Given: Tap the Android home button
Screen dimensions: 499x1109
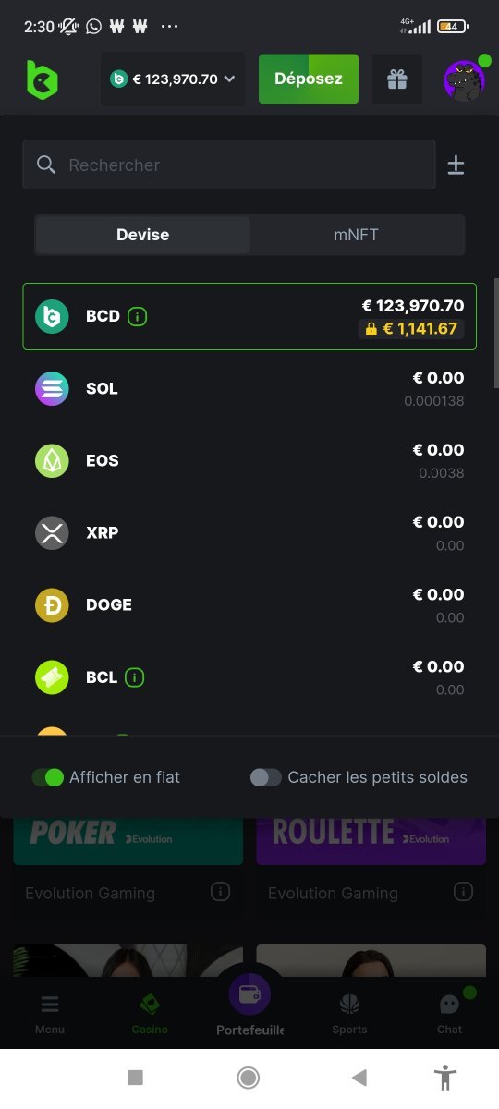Looking at the screenshot, I should [x=248, y=1077].
